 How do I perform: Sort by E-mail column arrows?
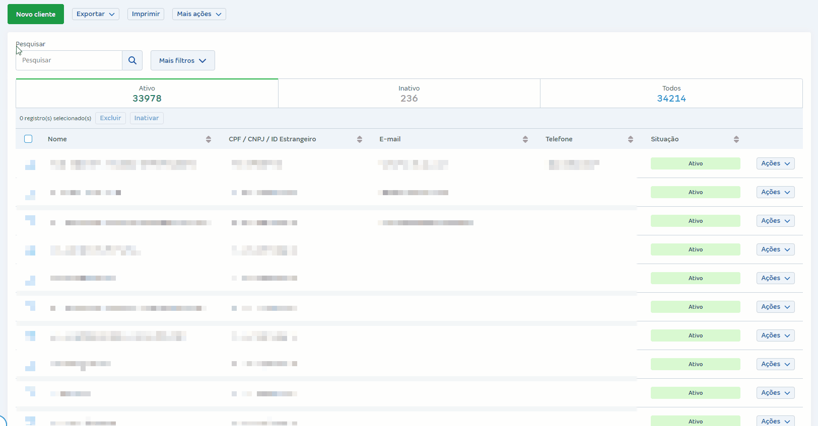coord(525,139)
